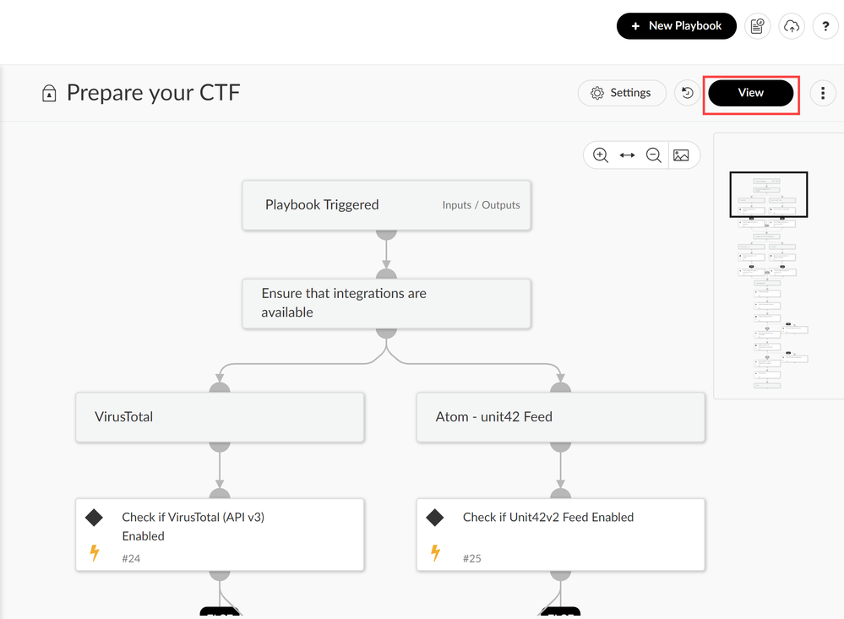
Task: Click the View button
Action: pyautogui.click(x=750, y=93)
